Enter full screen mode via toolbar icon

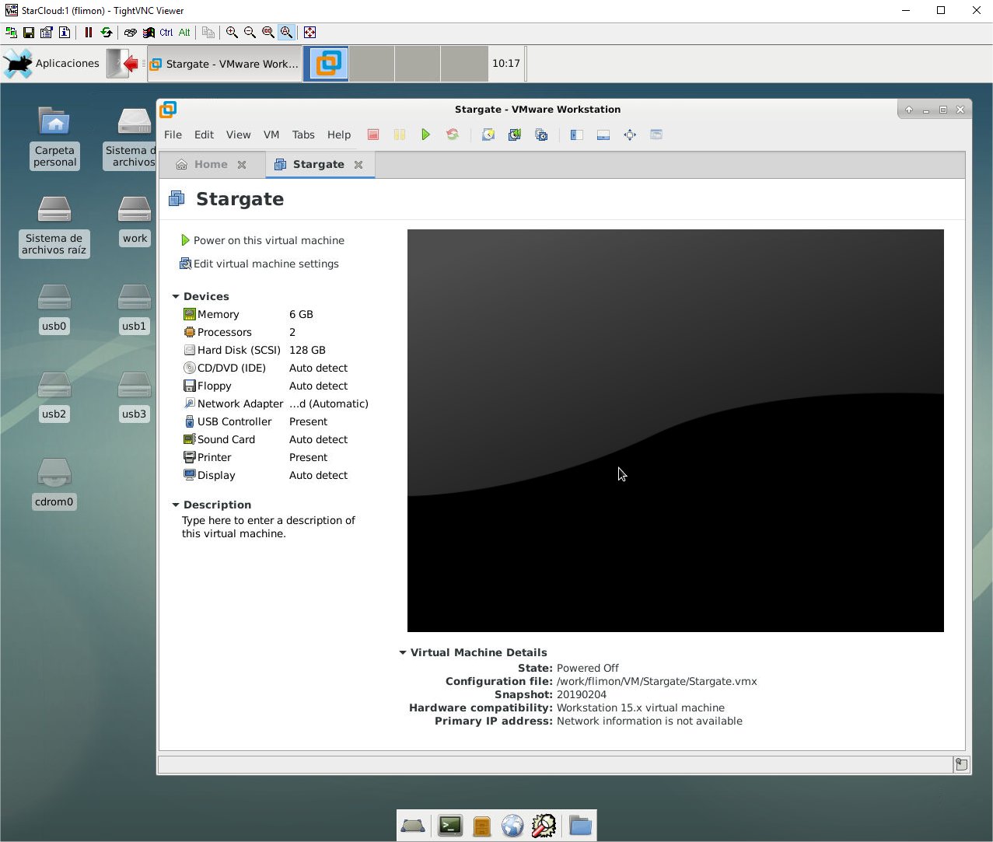tap(630, 135)
